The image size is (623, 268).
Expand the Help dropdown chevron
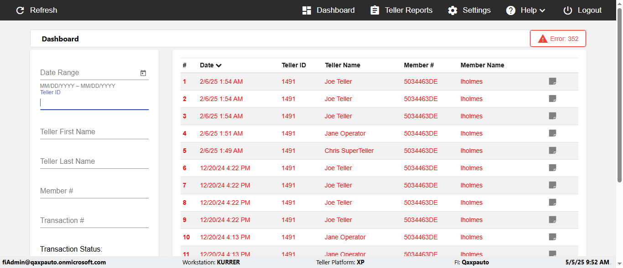(542, 11)
